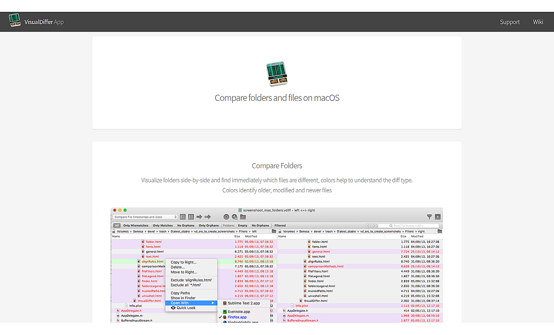The width and height of the screenshot is (554, 335).
Task: Toggle the folders Empty filter
Action: coord(242,226)
